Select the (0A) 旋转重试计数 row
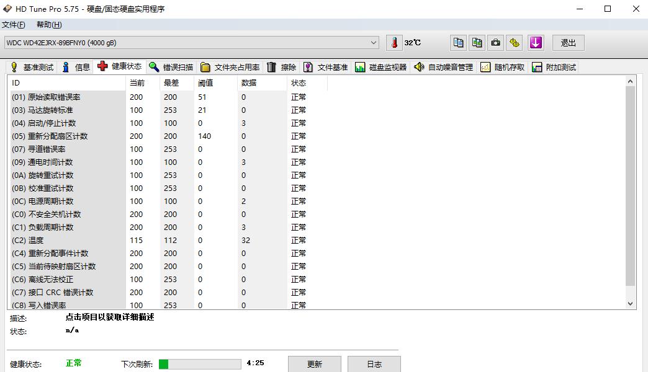This screenshot has width=648, height=372. [168, 175]
